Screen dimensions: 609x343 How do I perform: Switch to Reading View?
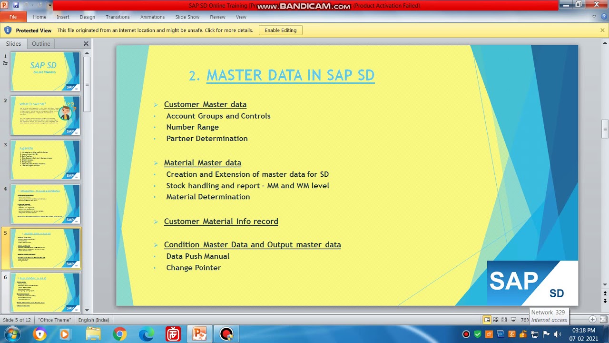(504, 320)
